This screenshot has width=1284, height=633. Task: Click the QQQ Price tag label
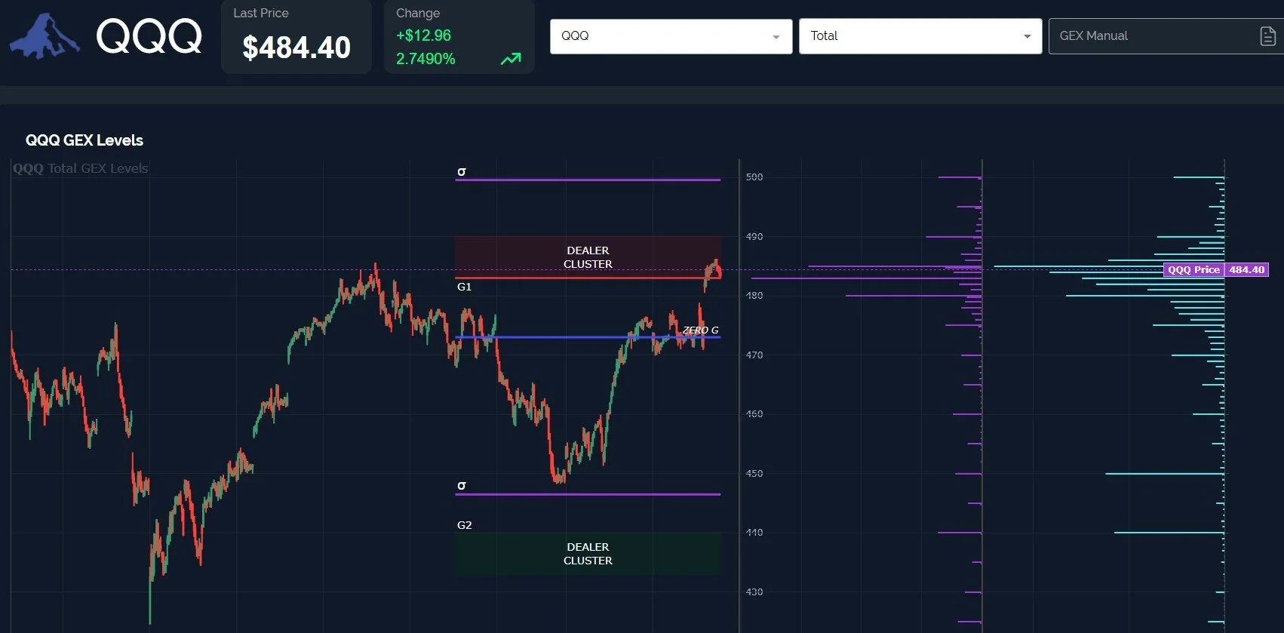pos(1193,270)
